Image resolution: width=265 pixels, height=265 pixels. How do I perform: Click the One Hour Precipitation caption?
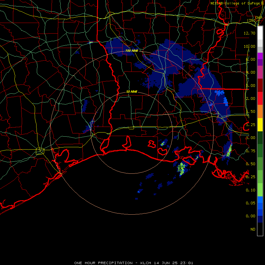coord(133,263)
